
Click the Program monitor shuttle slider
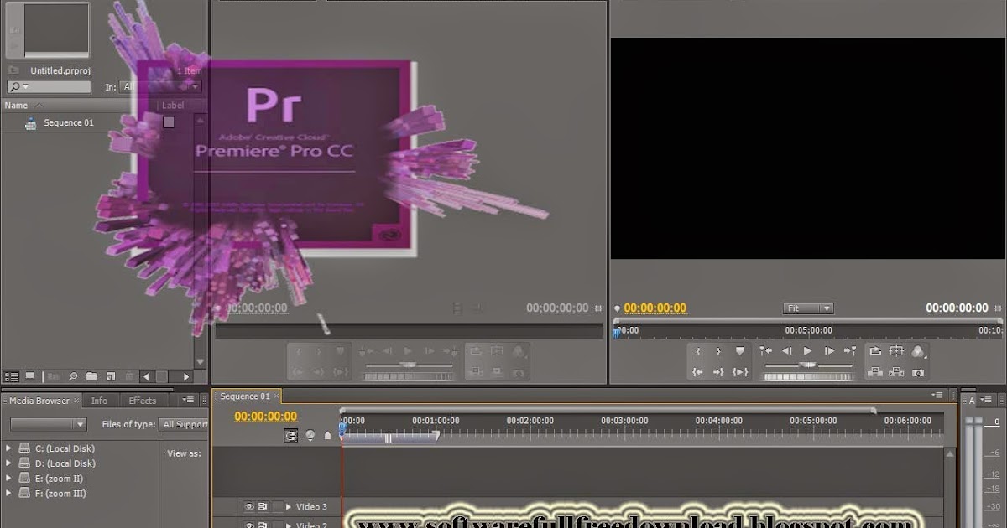pyautogui.click(x=807, y=365)
